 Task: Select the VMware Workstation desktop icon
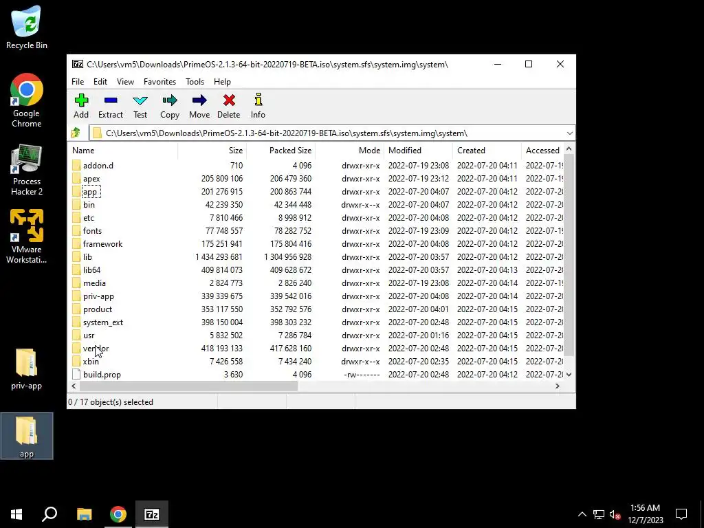(x=27, y=236)
